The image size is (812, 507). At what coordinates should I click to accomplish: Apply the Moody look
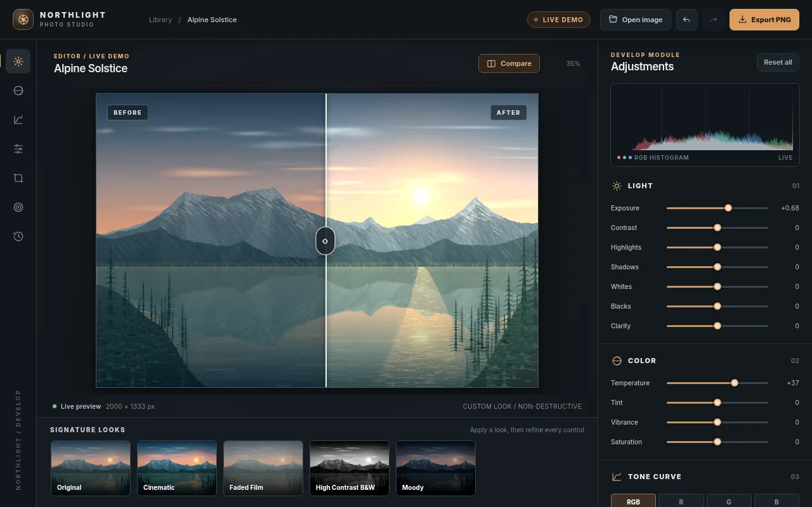tap(436, 468)
